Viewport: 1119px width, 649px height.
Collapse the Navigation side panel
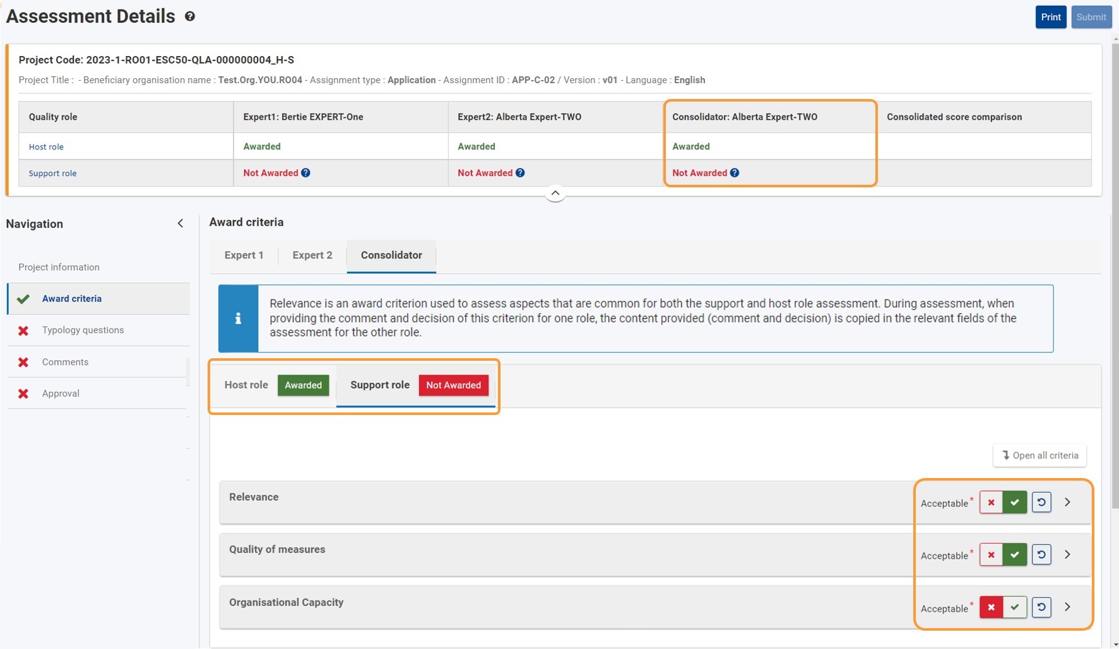181,223
